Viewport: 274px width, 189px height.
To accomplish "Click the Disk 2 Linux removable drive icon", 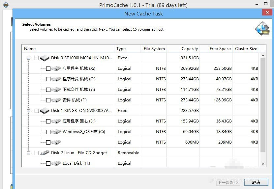I will (45, 153).
